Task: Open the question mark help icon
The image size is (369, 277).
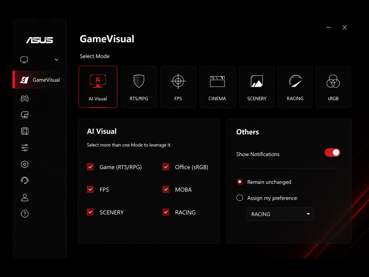Action: click(25, 214)
